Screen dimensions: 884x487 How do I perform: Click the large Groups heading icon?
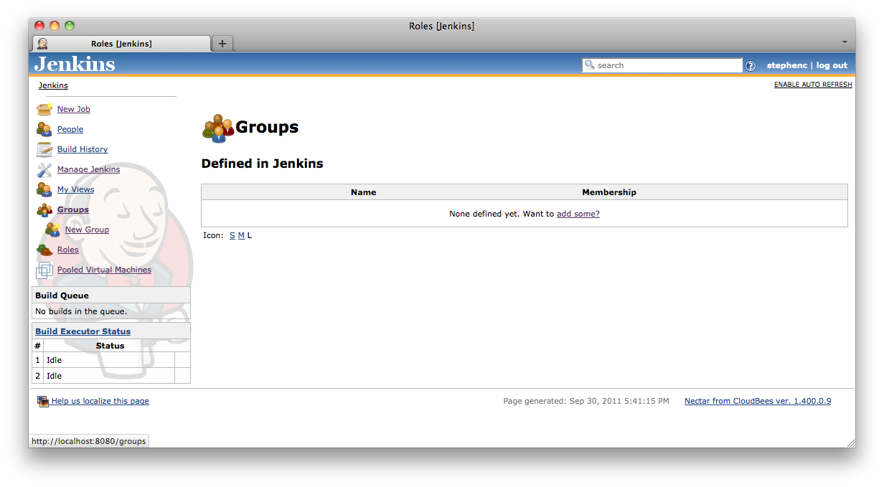pyautogui.click(x=218, y=128)
